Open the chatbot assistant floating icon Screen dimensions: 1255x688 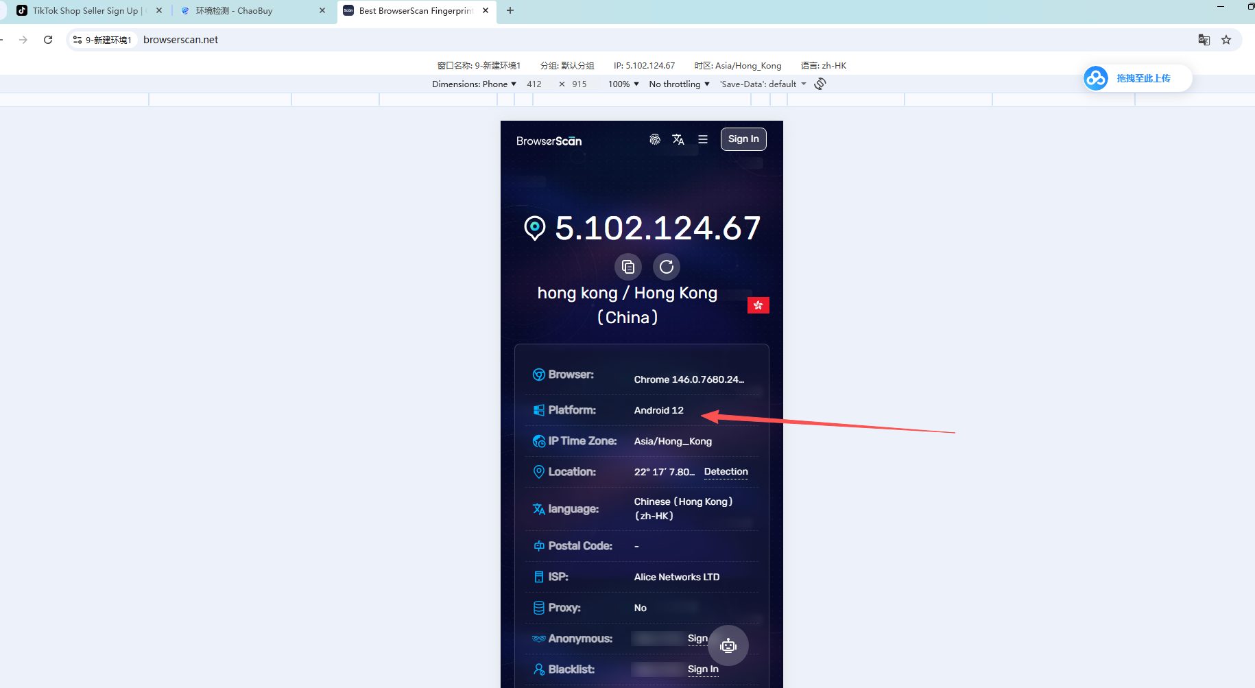728,645
